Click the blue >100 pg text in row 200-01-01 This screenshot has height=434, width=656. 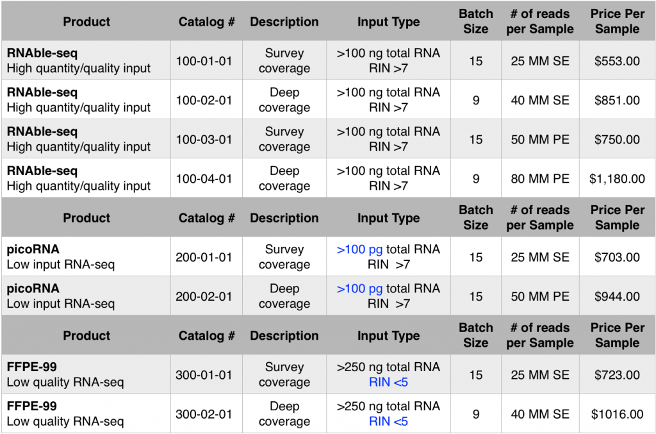pyautogui.click(x=359, y=249)
